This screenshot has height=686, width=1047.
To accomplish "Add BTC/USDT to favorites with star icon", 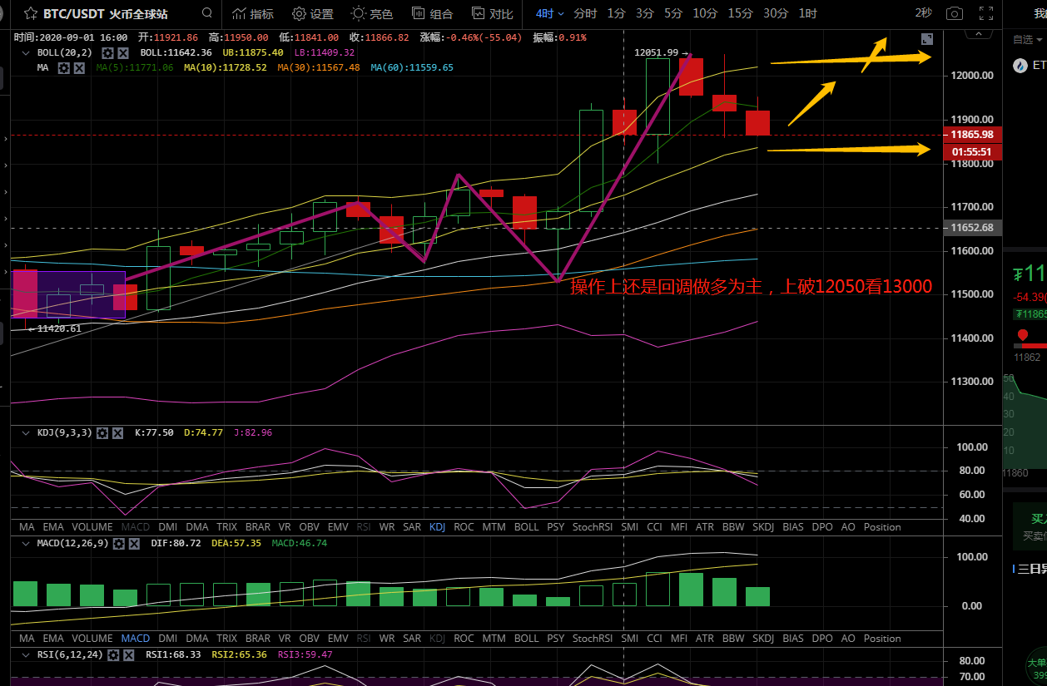I will tap(30, 14).
